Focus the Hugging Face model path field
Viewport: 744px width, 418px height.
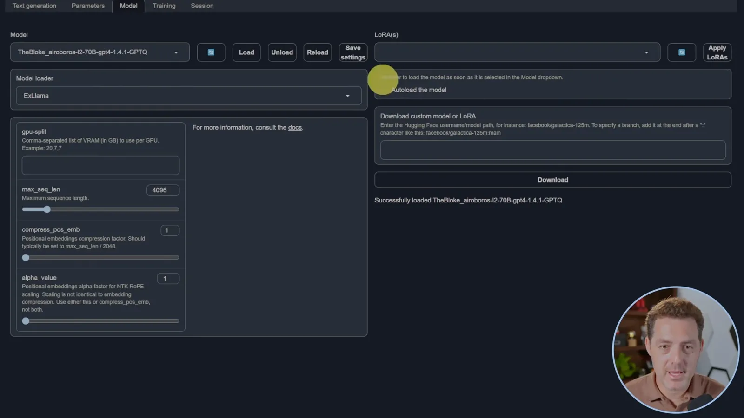click(x=553, y=150)
